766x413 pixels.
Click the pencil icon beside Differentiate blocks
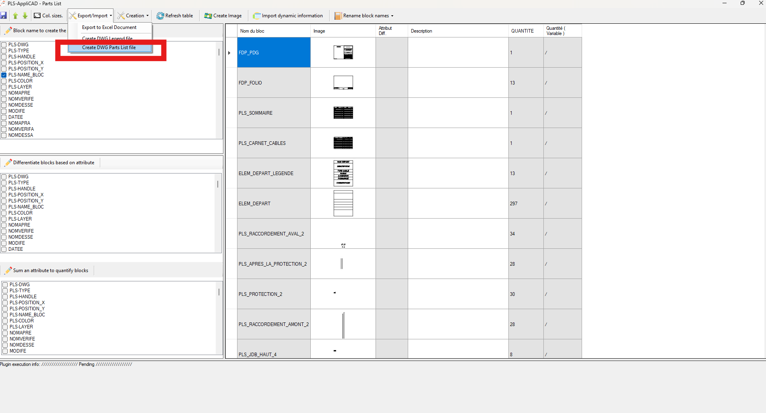[x=8, y=163]
